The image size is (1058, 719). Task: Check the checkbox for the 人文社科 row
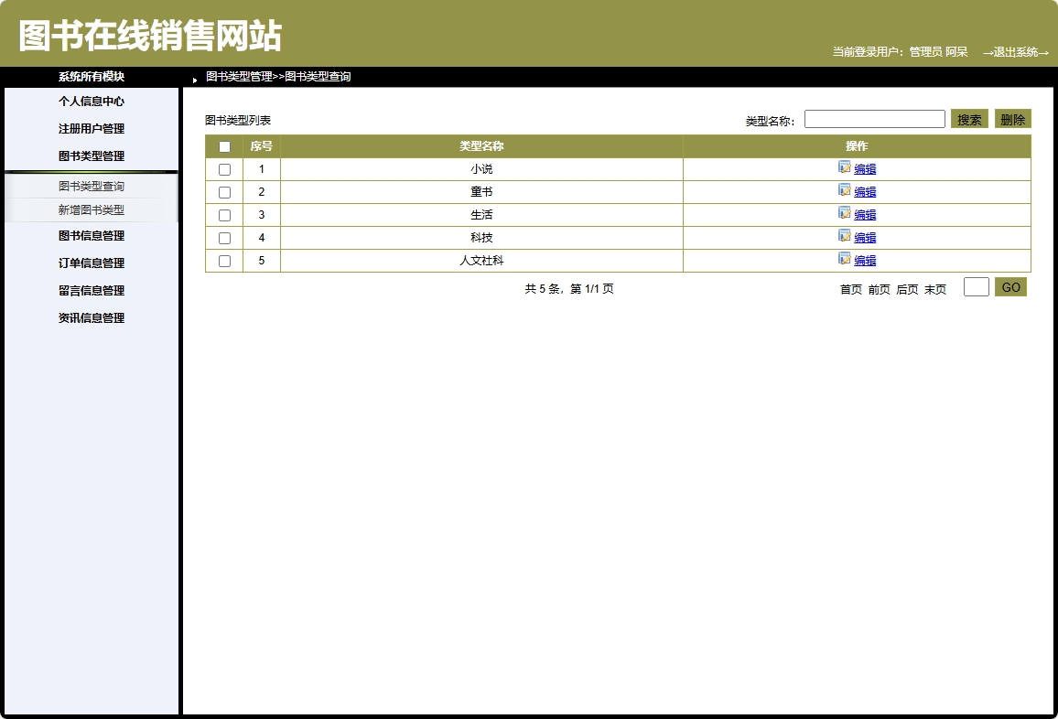point(223,261)
